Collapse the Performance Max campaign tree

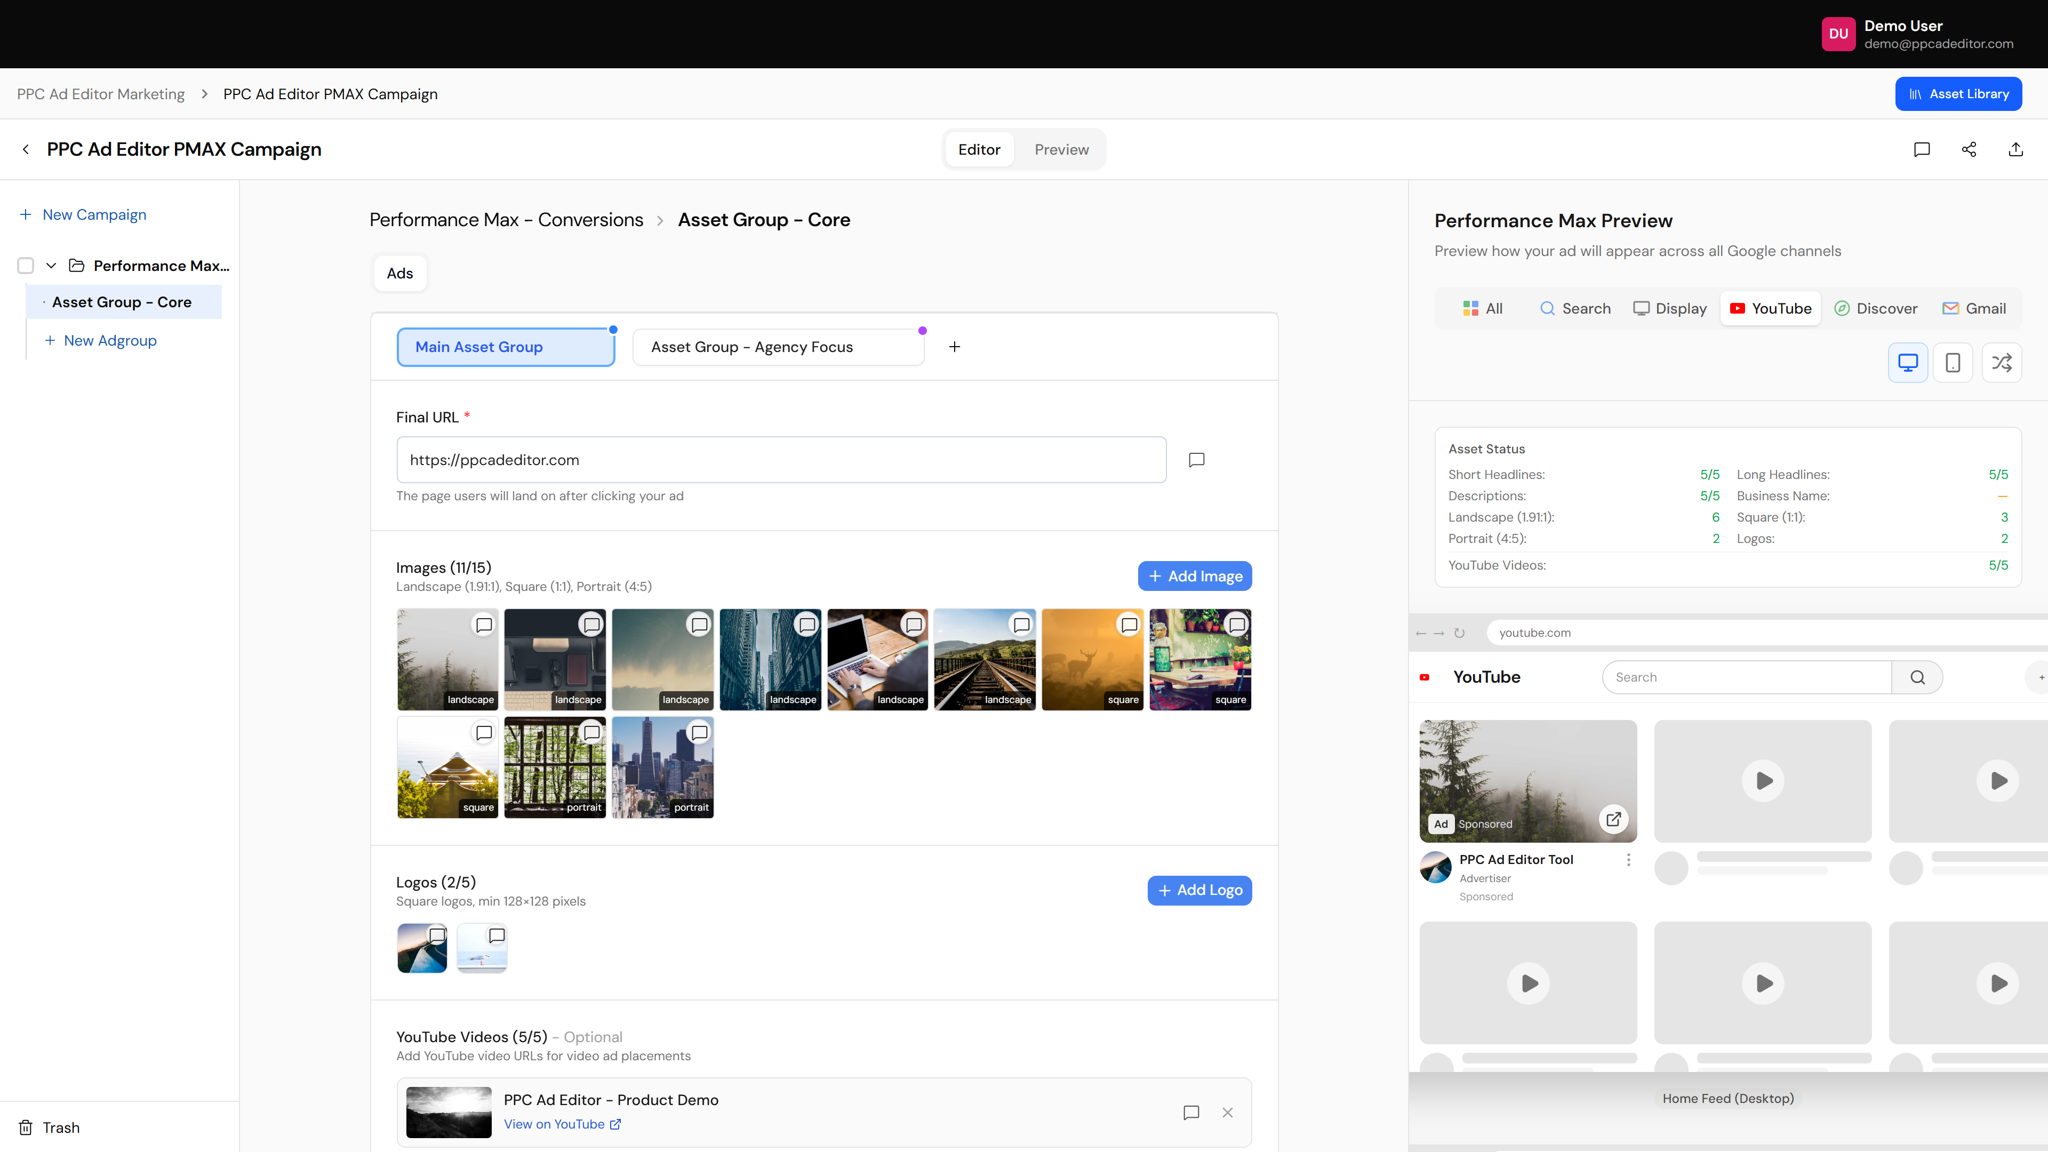[51, 266]
